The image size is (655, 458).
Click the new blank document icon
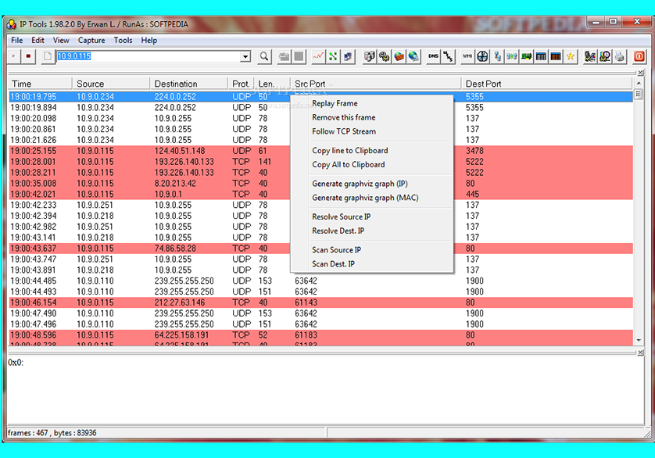click(47, 56)
